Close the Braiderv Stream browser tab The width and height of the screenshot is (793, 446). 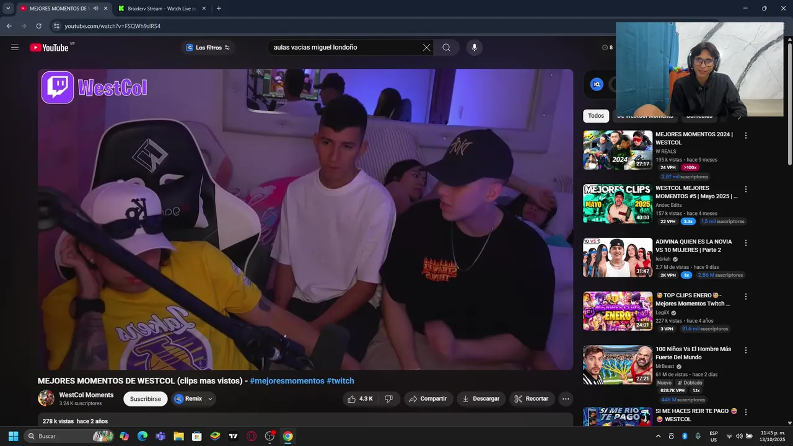coord(204,9)
